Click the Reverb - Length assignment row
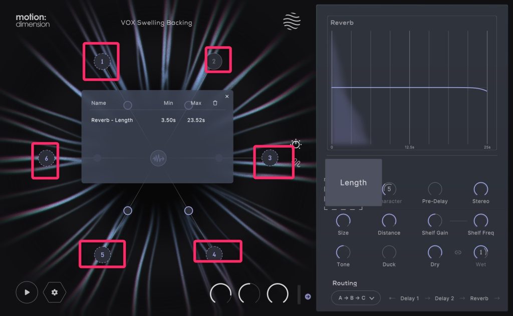 click(112, 120)
